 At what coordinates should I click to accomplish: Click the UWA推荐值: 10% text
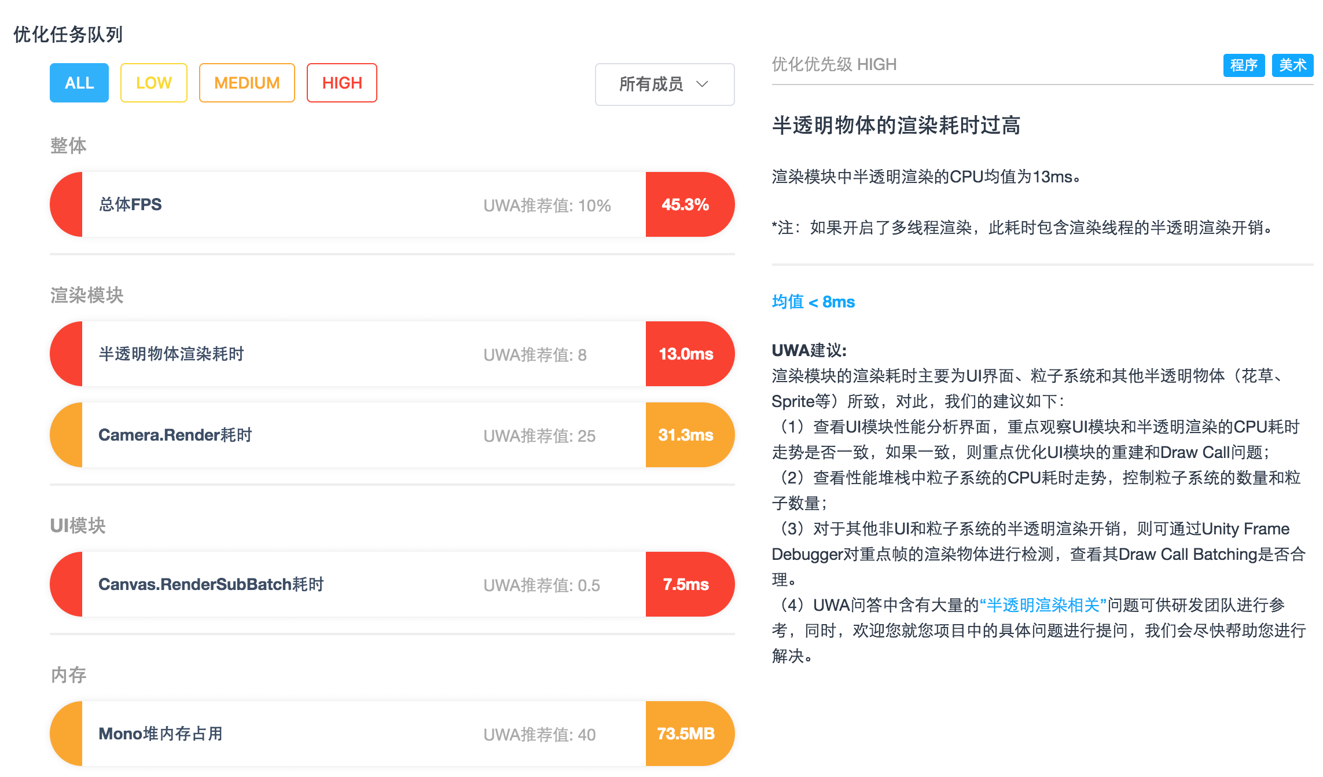547,206
